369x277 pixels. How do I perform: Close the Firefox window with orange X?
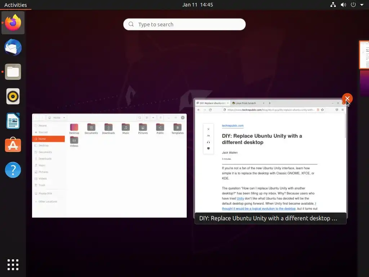point(347,98)
